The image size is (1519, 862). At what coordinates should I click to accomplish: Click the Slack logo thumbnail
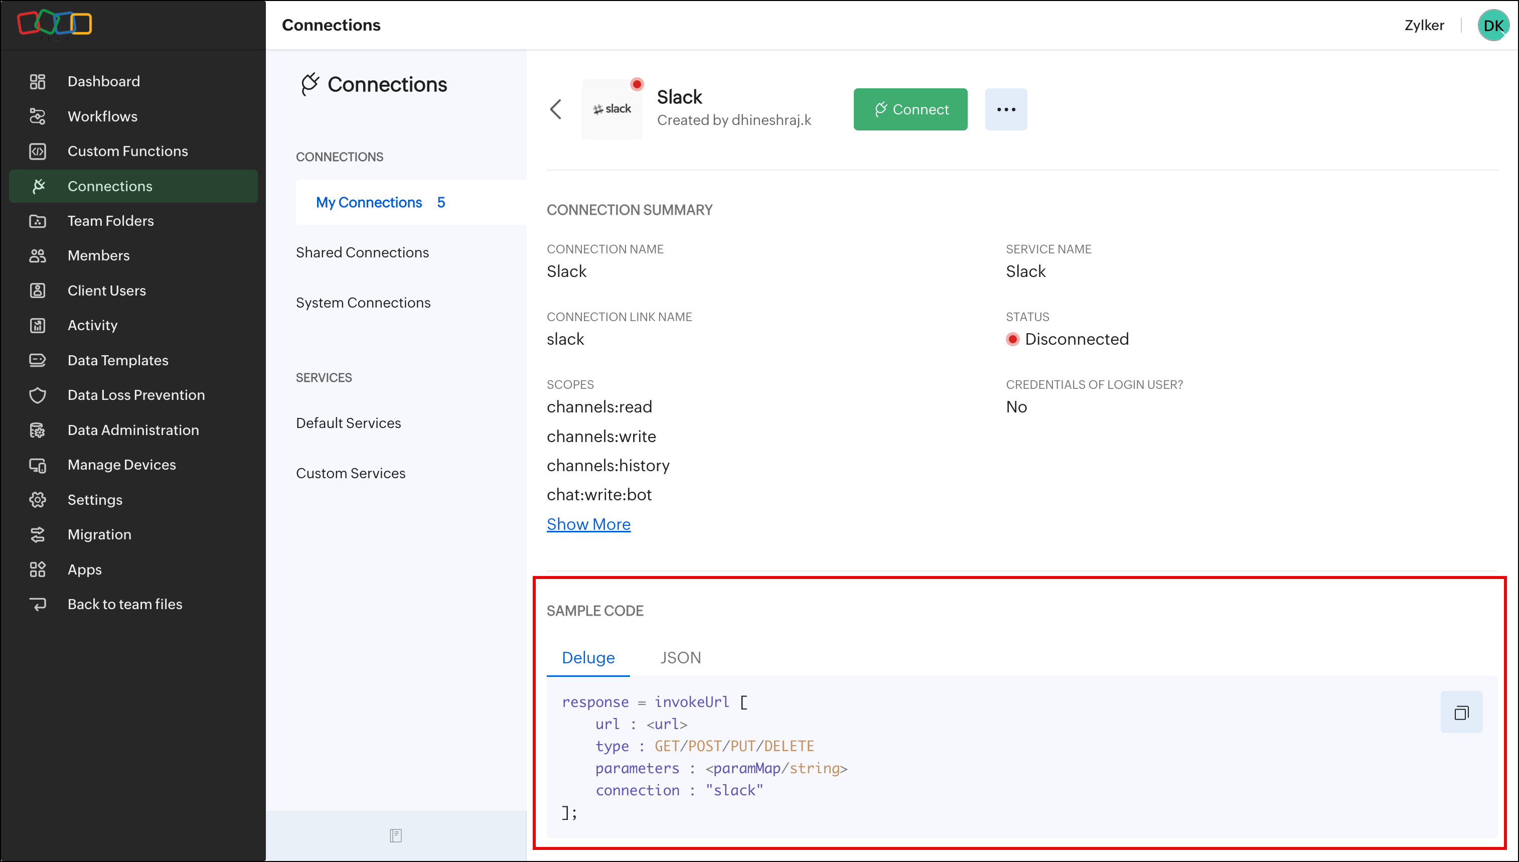[x=612, y=109]
